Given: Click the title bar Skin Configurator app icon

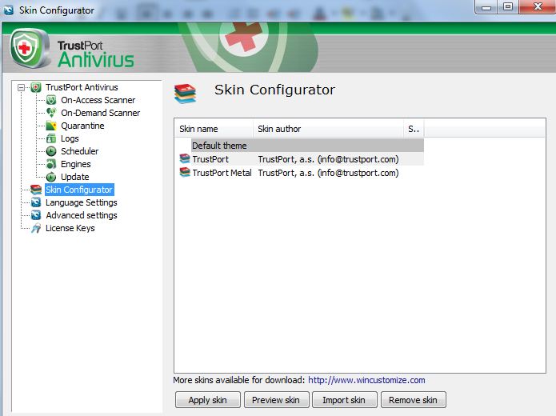Looking at the screenshot, I should point(9,10).
